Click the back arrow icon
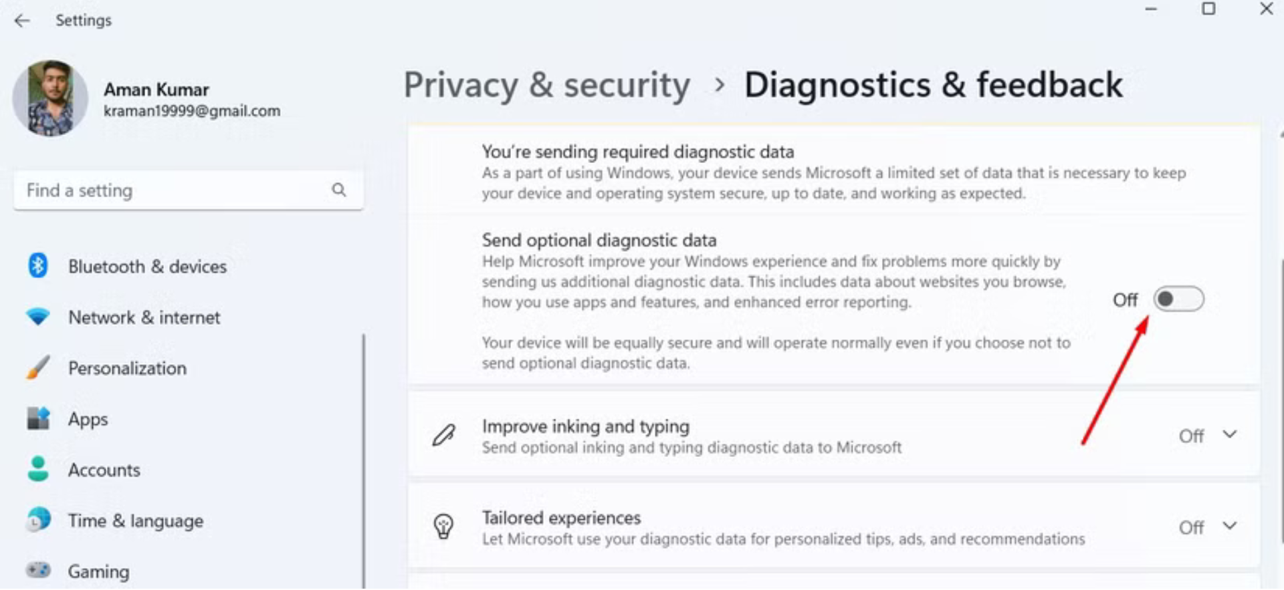 pyautogui.click(x=22, y=21)
